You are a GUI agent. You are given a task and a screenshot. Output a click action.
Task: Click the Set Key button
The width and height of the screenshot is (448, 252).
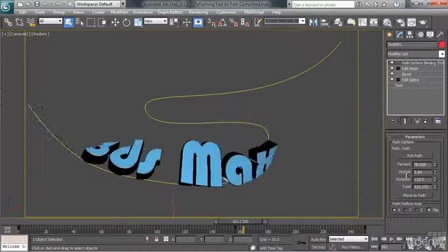click(318, 247)
